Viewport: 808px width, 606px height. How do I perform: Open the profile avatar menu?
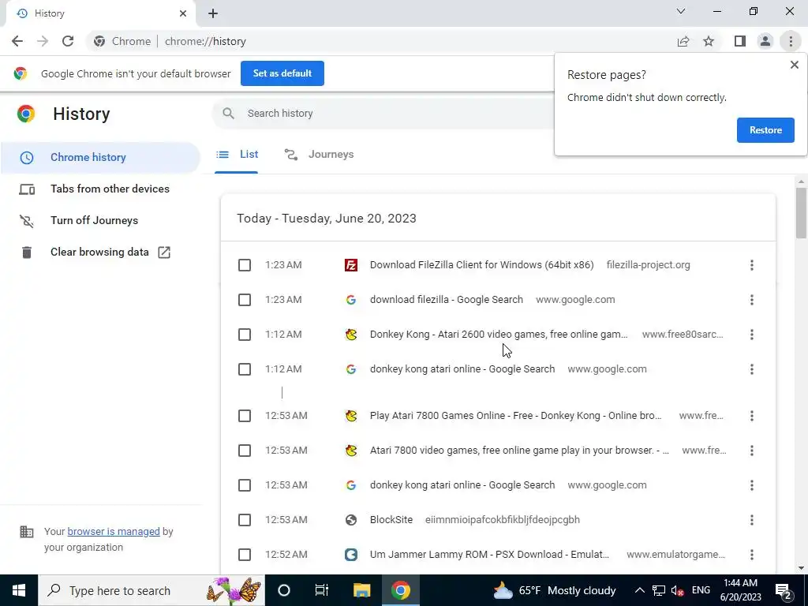(x=765, y=41)
